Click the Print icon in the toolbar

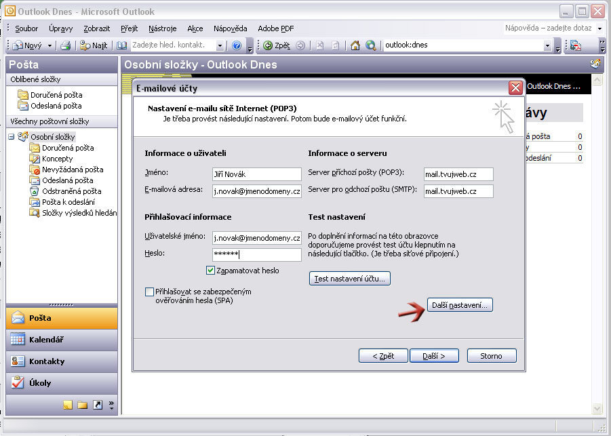click(66, 45)
